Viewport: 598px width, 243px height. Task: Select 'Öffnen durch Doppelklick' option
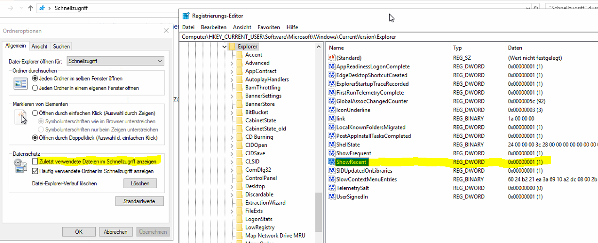coord(35,138)
